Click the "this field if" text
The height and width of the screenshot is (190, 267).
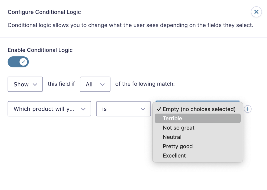[x=61, y=84]
